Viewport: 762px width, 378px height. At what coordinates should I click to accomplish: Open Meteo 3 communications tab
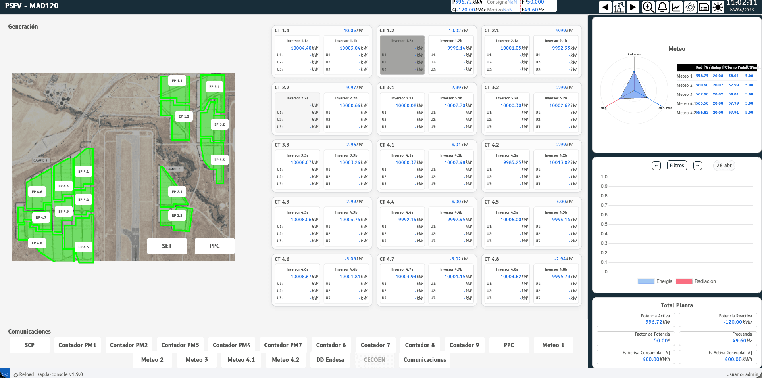(197, 360)
